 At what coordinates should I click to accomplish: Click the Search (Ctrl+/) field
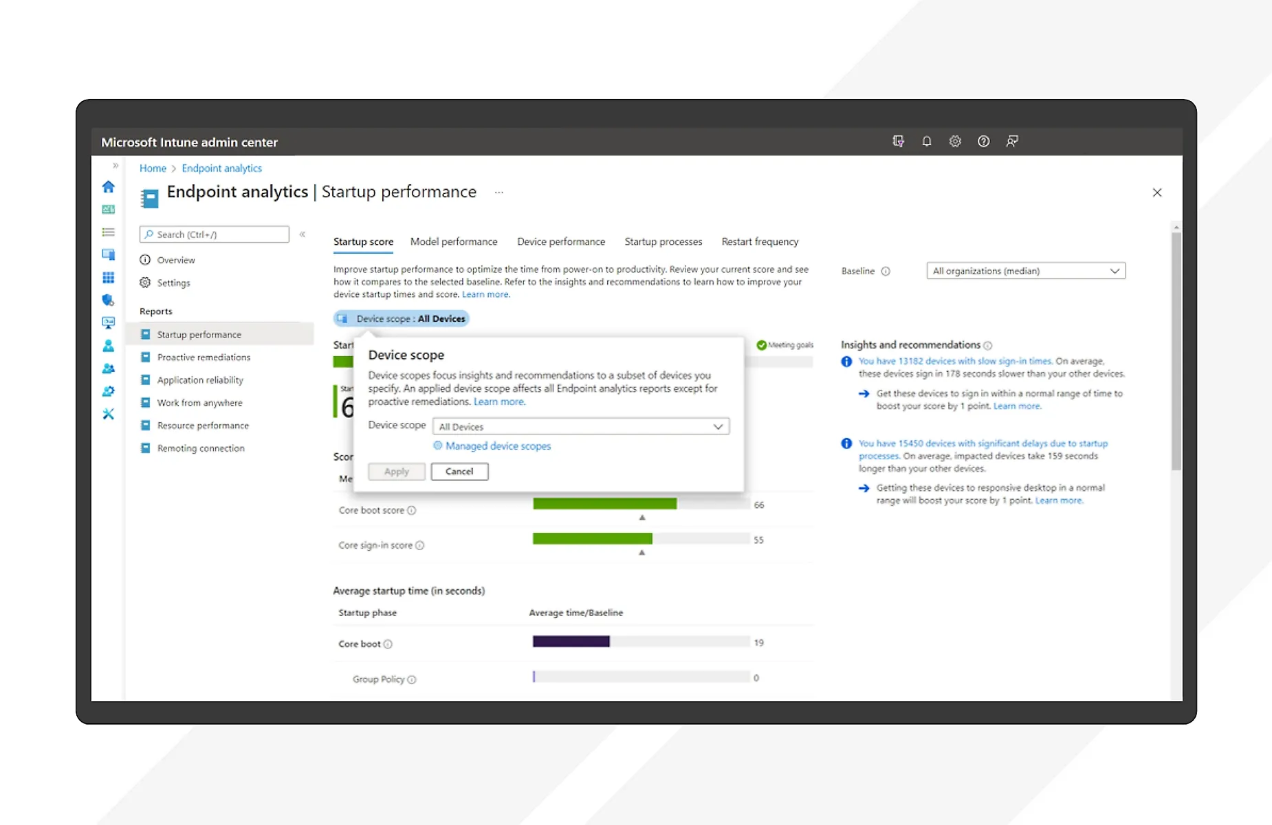click(x=215, y=234)
